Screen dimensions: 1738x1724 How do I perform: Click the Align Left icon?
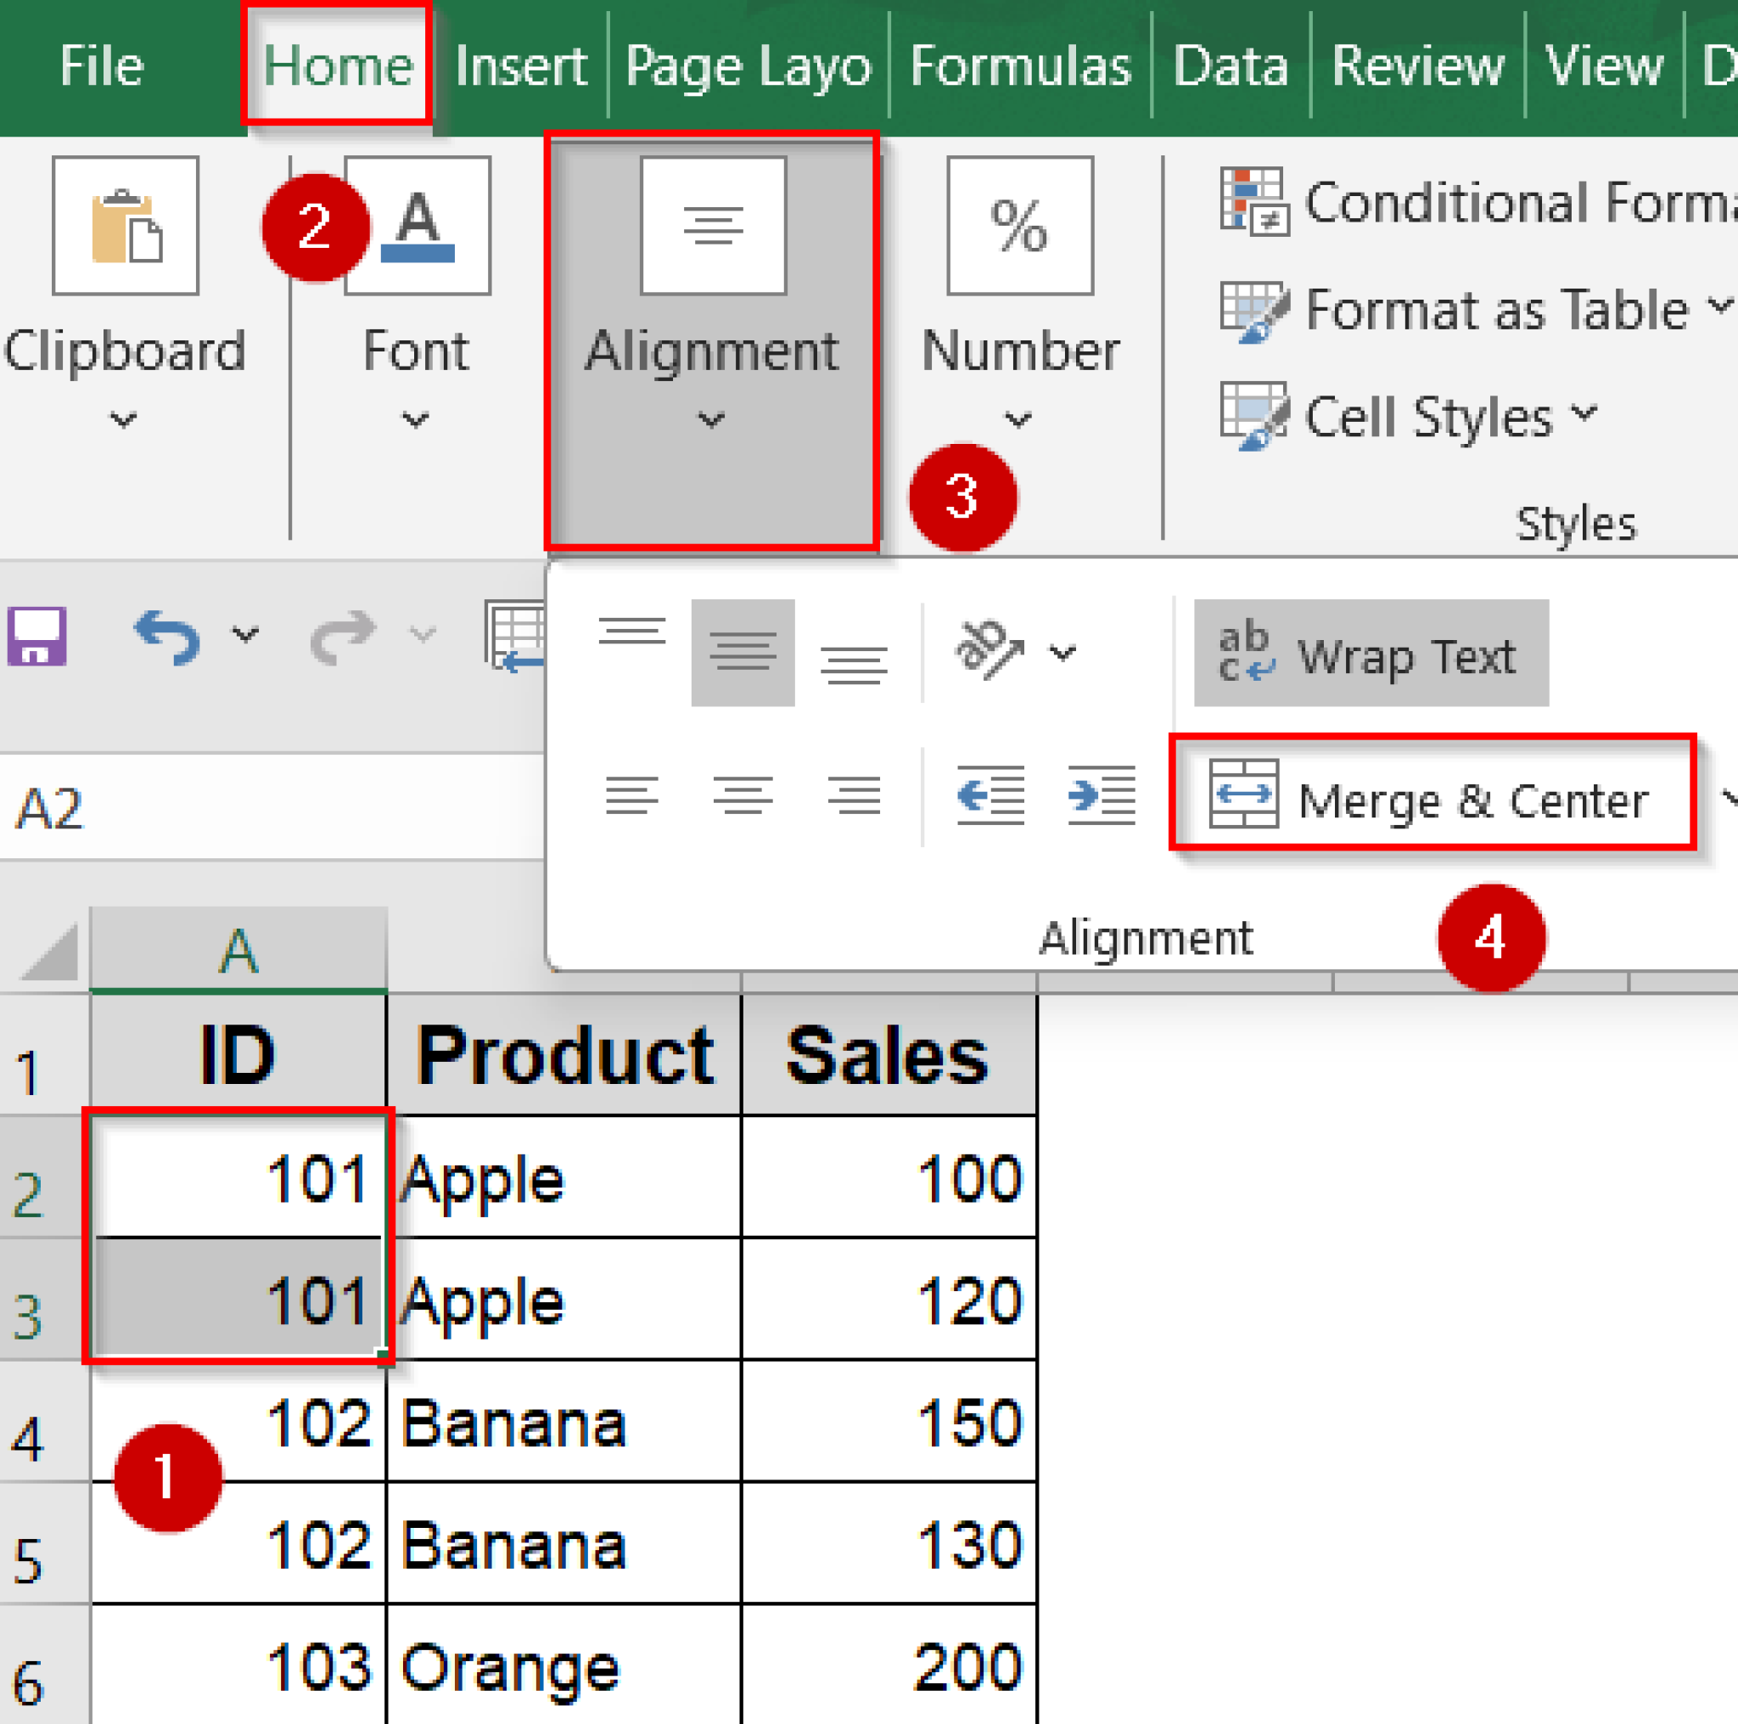[x=631, y=795]
